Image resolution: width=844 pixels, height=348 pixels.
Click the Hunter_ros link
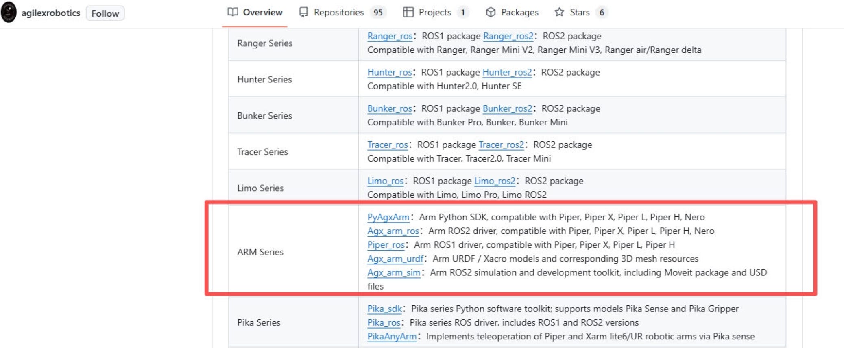(x=390, y=72)
